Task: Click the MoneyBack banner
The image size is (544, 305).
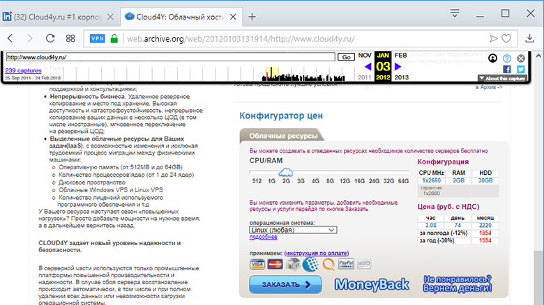Action: tap(372, 285)
